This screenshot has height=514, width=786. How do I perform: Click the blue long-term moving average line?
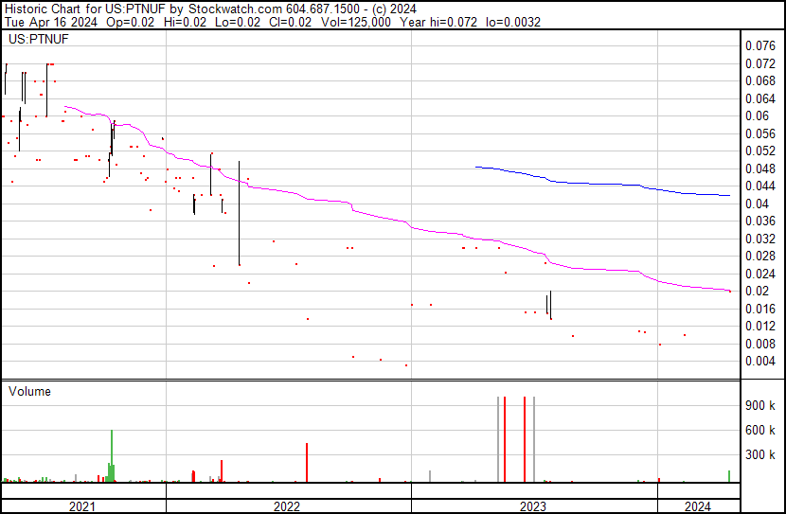pyautogui.click(x=606, y=184)
